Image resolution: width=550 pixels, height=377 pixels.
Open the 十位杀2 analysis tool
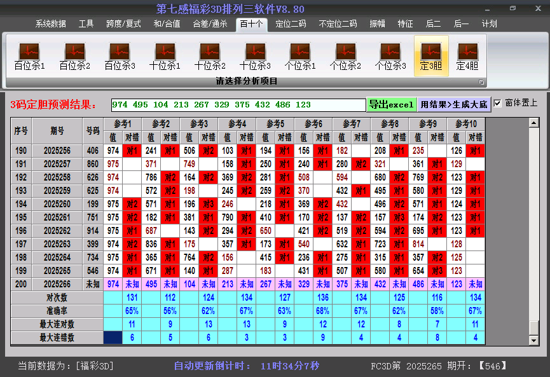(210, 54)
